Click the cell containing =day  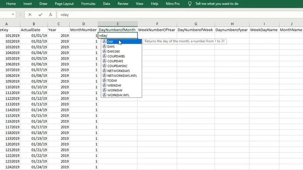click(x=118, y=35)
